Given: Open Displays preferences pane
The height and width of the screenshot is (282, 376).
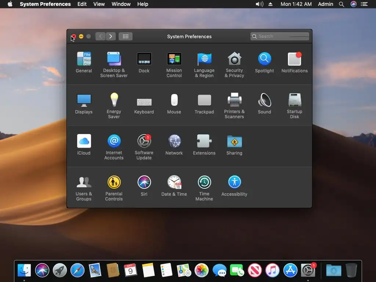Looking at the screenshot, I should click(x=84, y=103).
